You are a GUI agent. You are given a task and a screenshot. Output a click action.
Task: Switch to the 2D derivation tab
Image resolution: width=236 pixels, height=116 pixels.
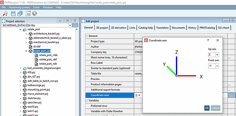point(118,28)
